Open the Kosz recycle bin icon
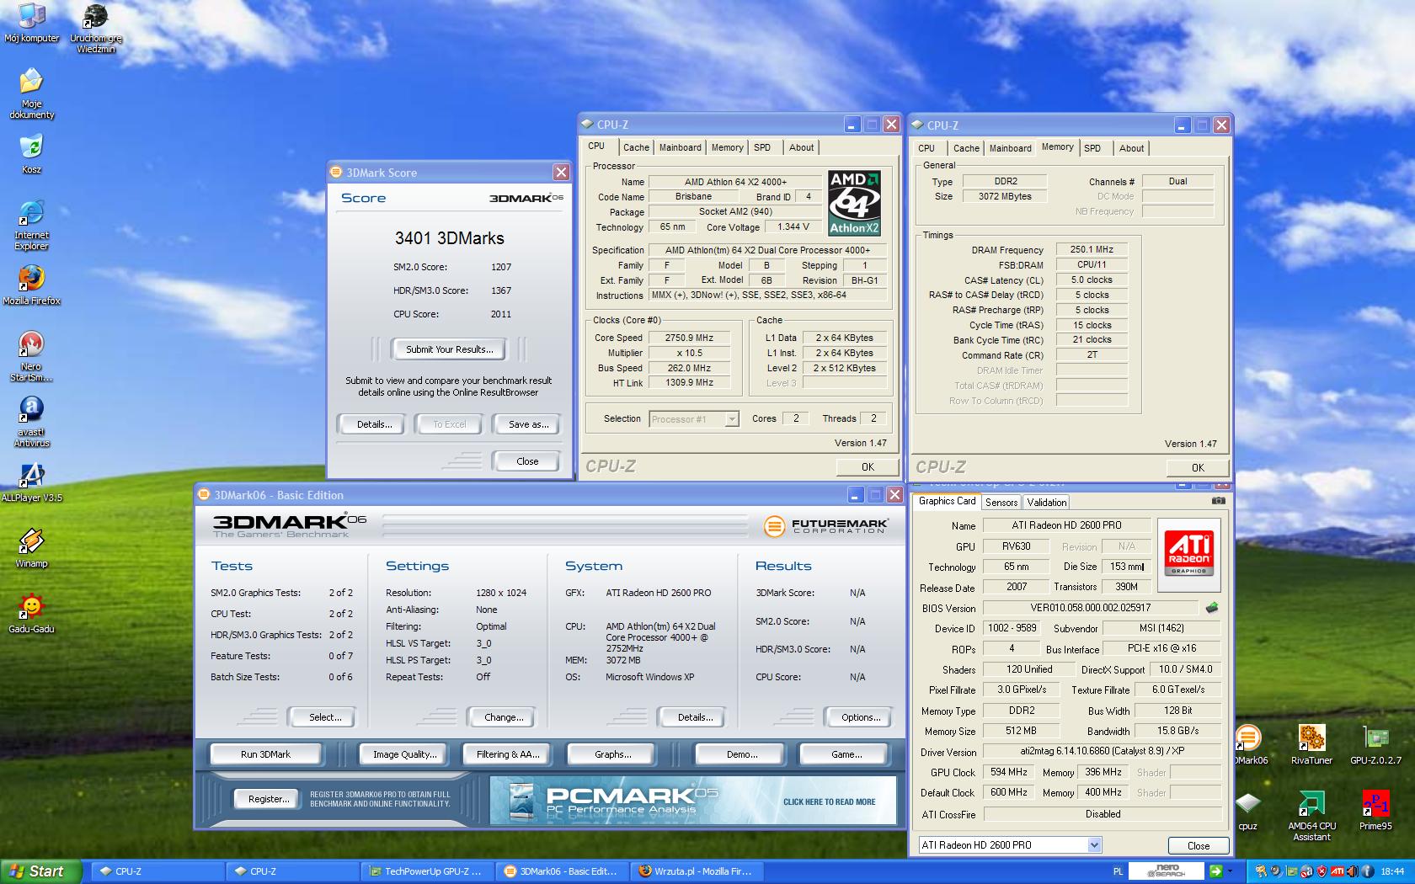1415x884 pixels. coord(31,154)
